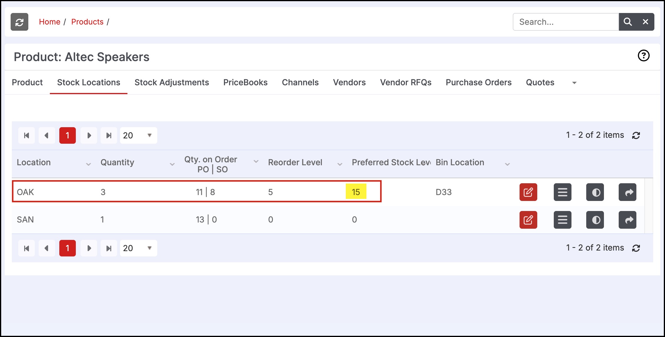Go to first page in top pager
The image size is (665, 337).
click(x=27, y=135)
